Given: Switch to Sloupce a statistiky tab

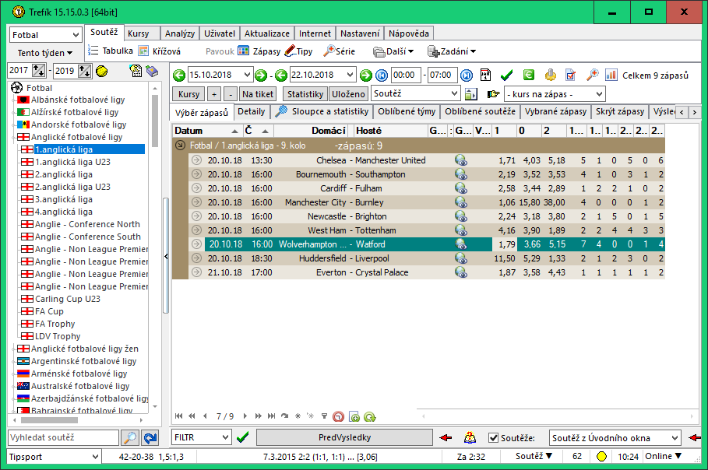Looking at the screenshot, I should 322,111.
